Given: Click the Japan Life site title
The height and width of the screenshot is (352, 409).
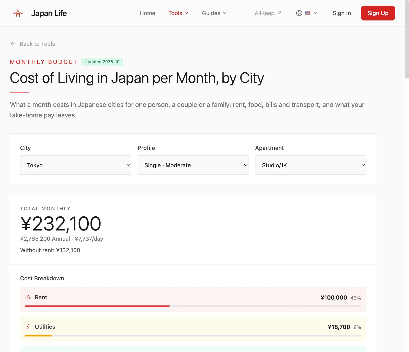Looking at the screenshot, I should pyautogui.click(x=49, y=13).
